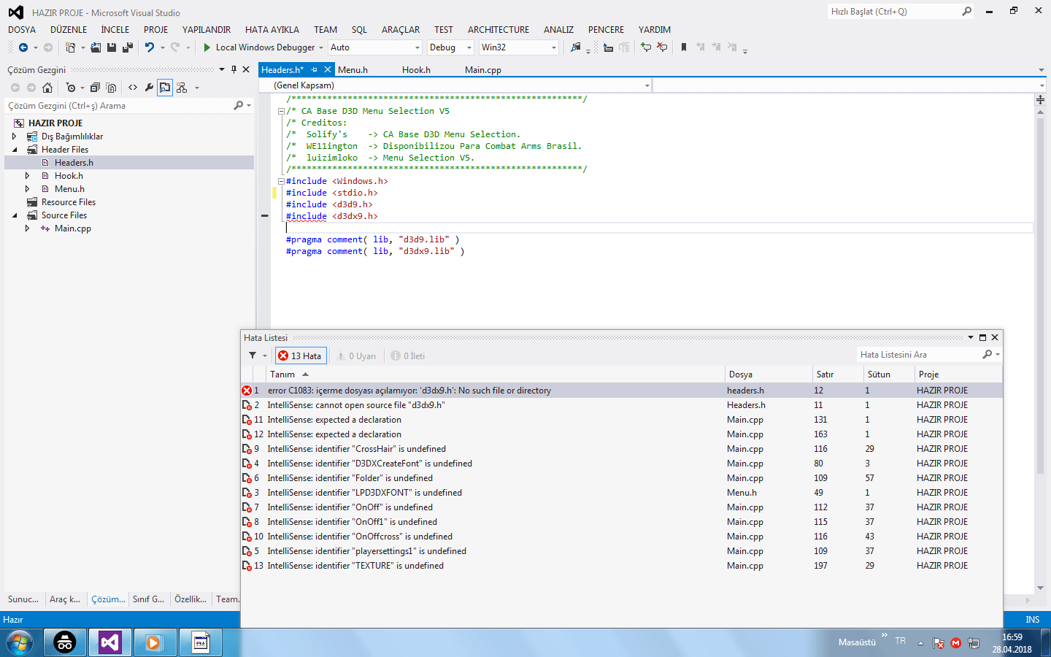Switch to the Main.cpp editor tab
Image resolution: width=1051 pixels, height=657 pixels.
click(483, 70)
